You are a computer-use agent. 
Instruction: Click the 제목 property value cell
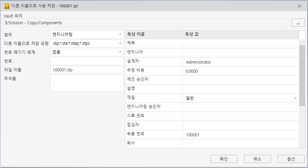coord(241,44)
